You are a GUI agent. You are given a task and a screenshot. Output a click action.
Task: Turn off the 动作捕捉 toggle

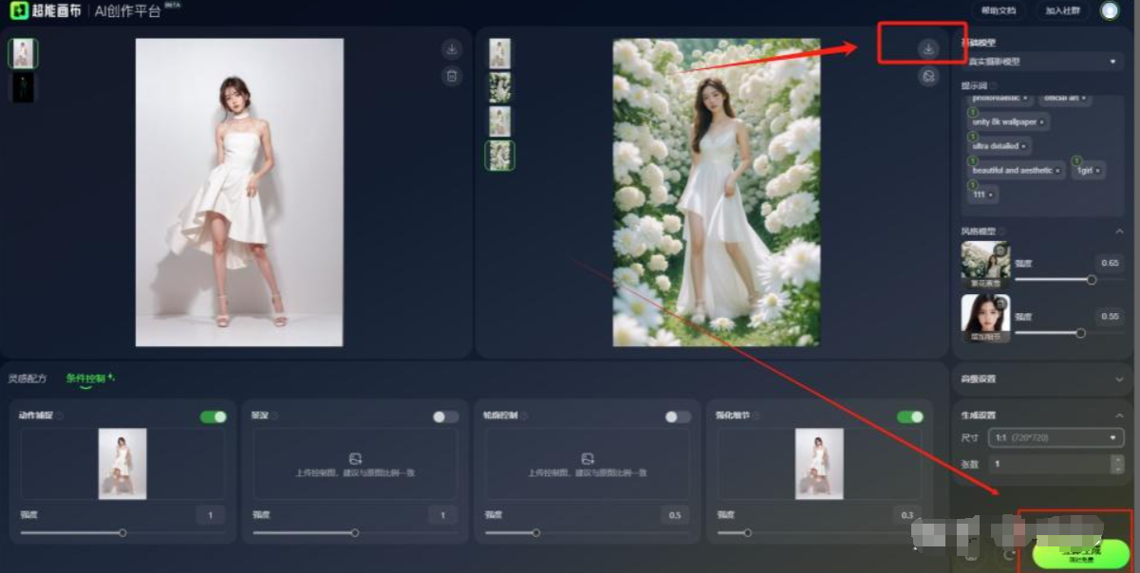click(214, 416)
